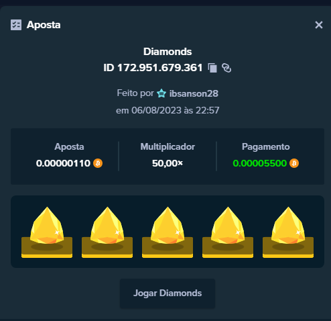Click the Aposta dialog heading text
331x321 pixels.
pos(44,25)
